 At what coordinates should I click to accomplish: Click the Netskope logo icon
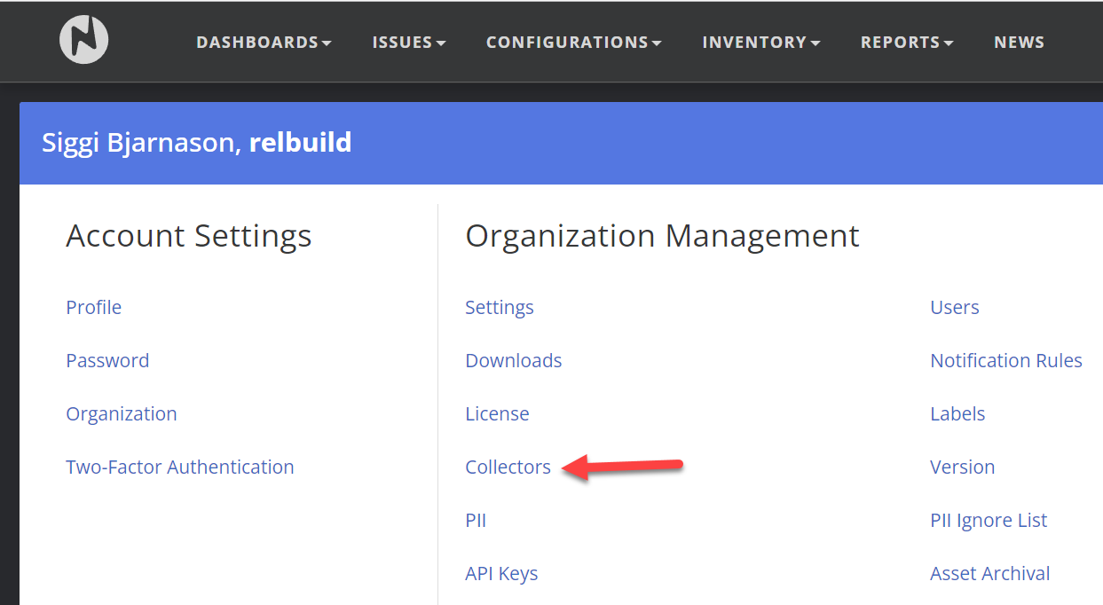(84, 41)
